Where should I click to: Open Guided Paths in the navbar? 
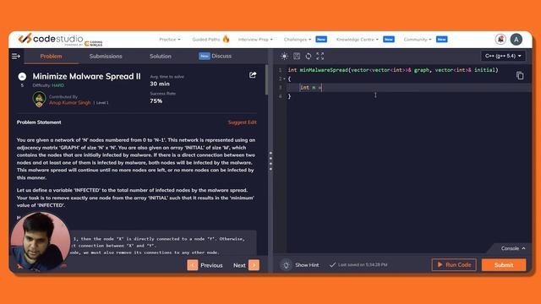pos(206,40)
